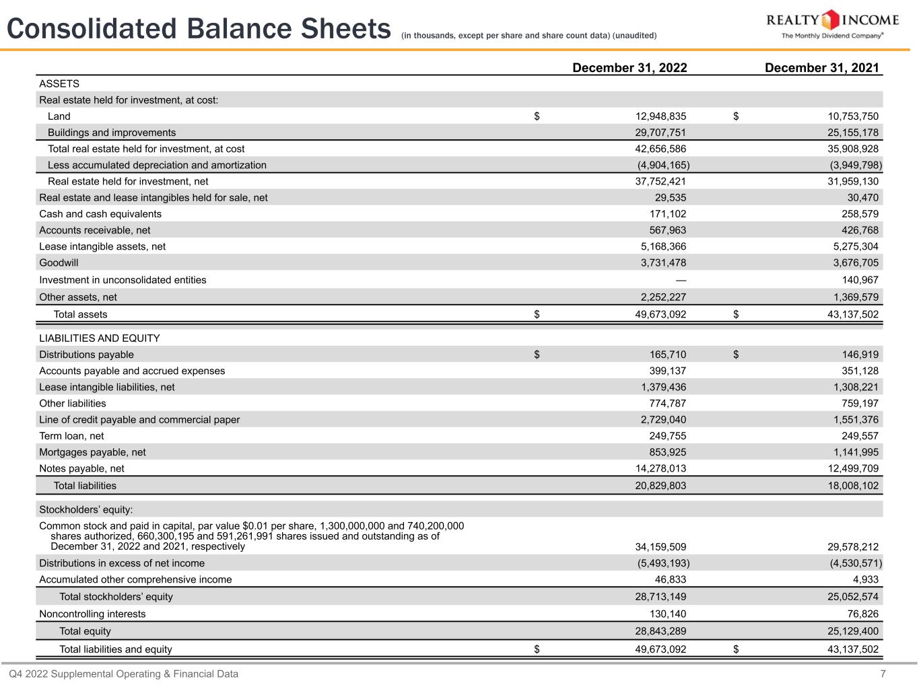The image size is (919, 689).
Task: Select the December 31, 2021 column header
Action: tap(821, 67)
